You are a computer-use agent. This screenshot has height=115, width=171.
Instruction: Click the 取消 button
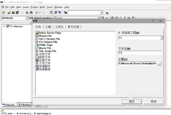[153, 102]
